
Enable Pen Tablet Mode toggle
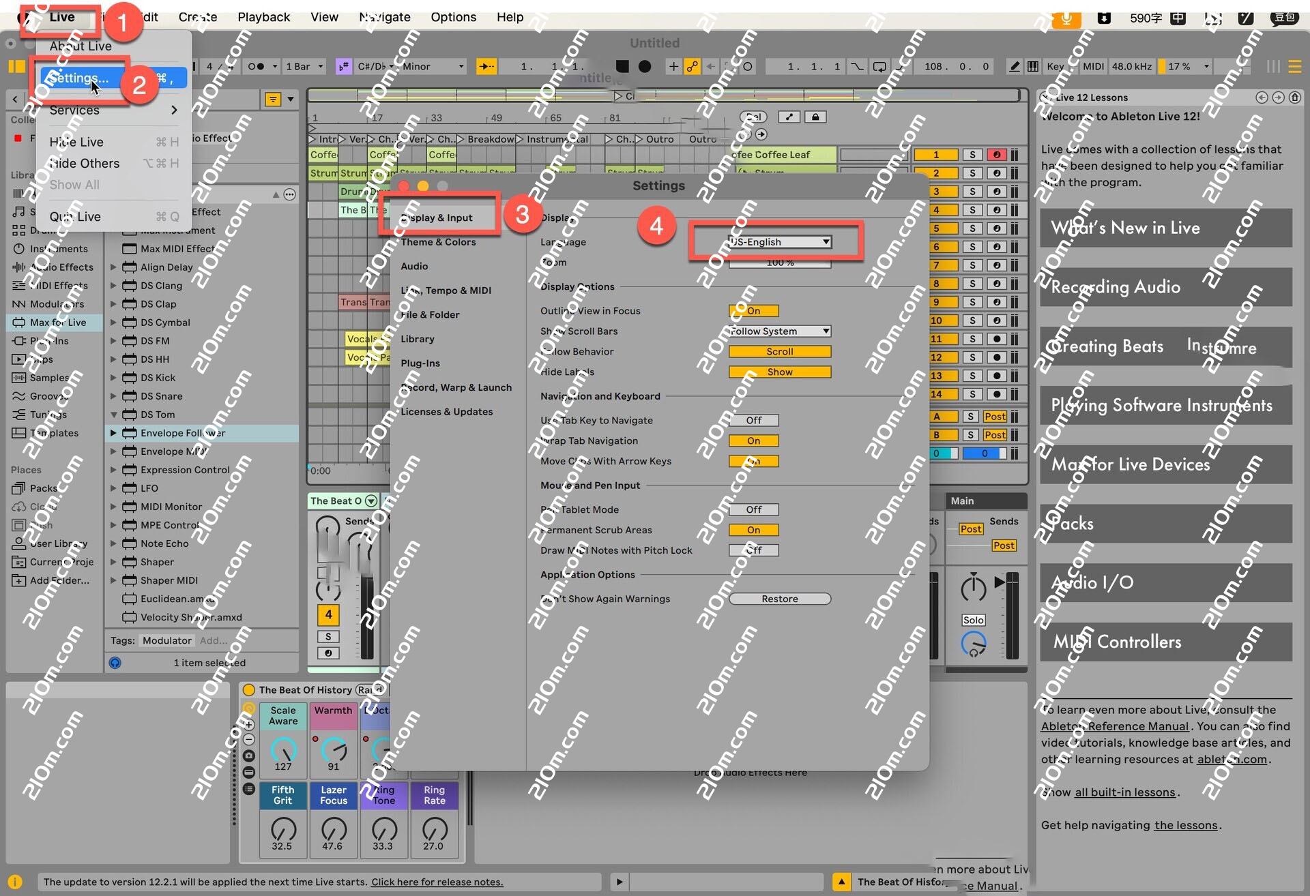coord(753,509)
